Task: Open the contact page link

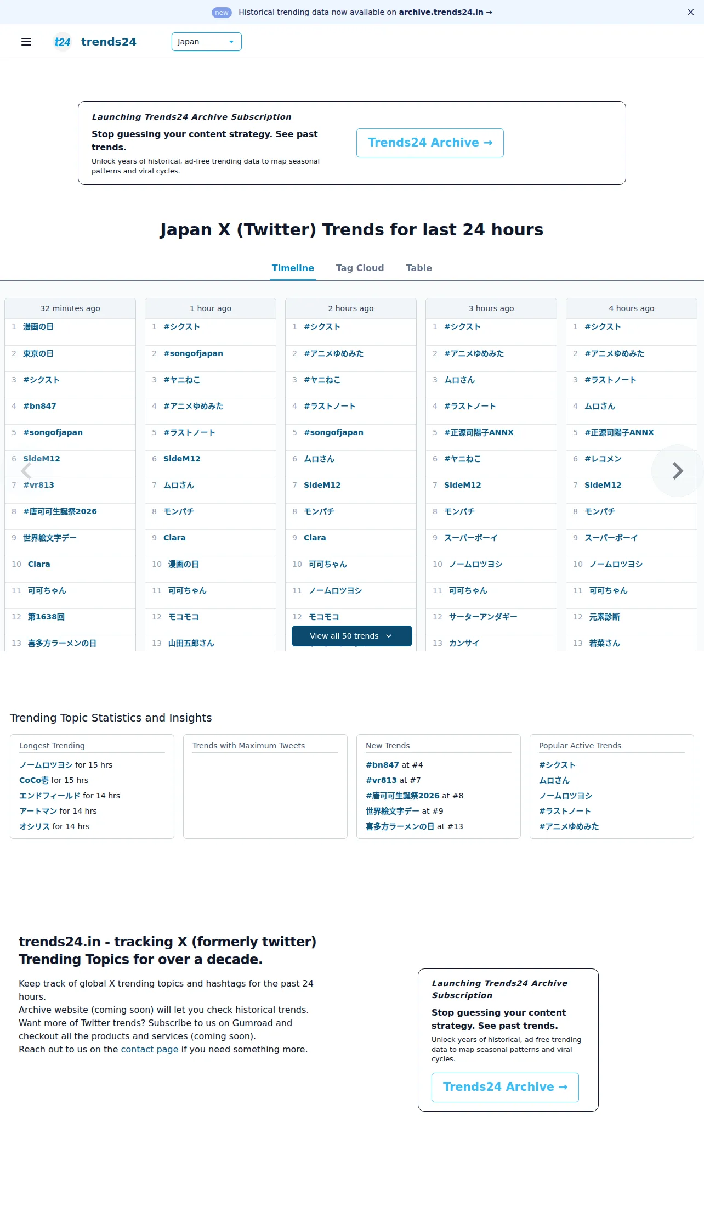Action: tap(150, 1049)
